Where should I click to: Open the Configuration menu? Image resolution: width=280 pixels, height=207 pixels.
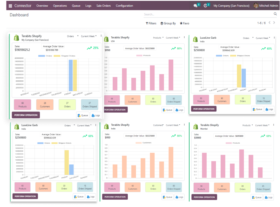[124, 6]
